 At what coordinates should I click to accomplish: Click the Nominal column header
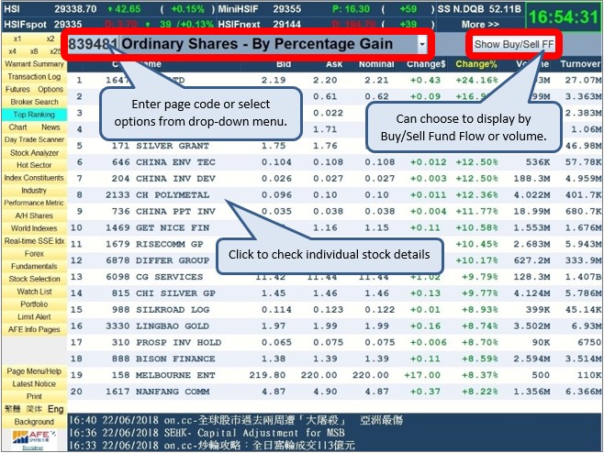(x=376, y=64)
